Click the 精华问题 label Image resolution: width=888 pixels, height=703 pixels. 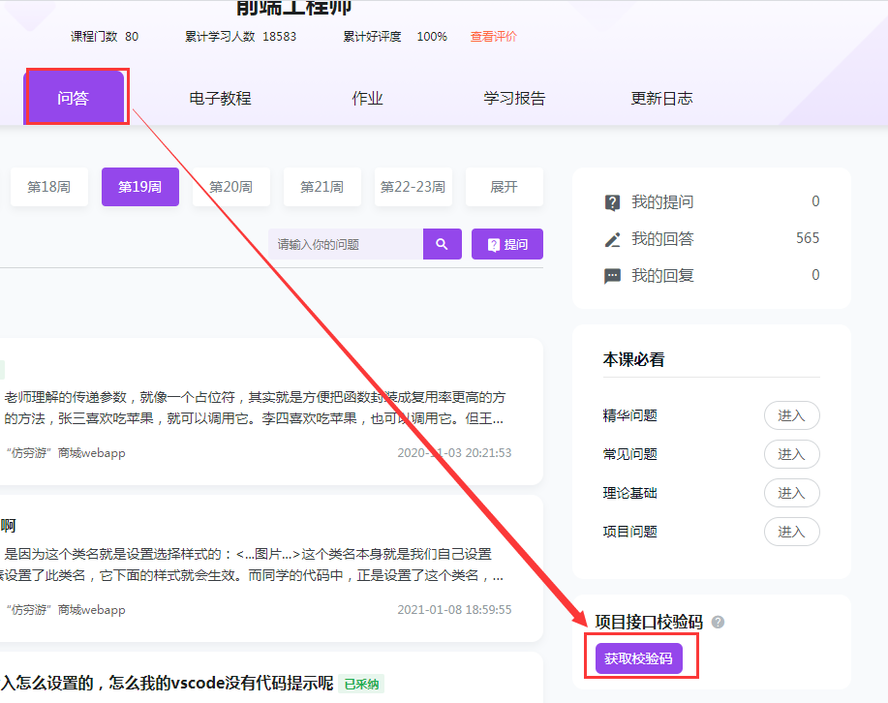pyautogui.click(x=630, y=415)
